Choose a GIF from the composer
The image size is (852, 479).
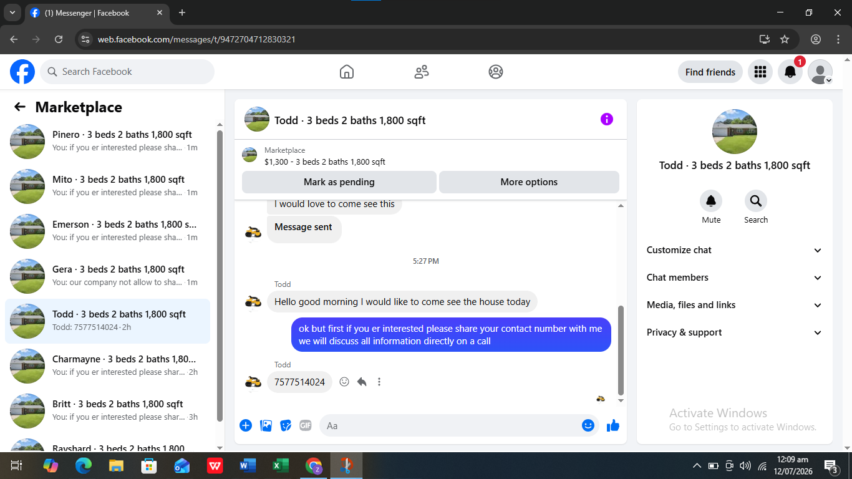pyautogui.click(x=305, y=425)
